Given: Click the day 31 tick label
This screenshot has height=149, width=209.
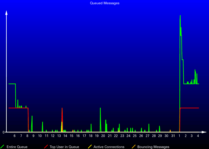Looking at the screenshot, I should (x=173, y=136).
